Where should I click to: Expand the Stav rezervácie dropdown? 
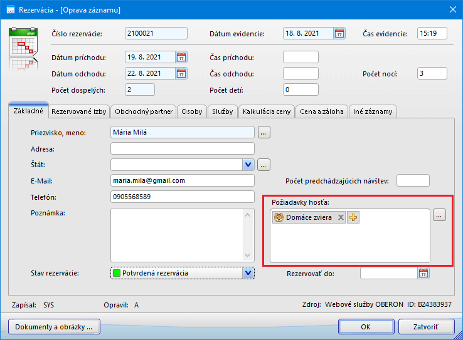248,273
